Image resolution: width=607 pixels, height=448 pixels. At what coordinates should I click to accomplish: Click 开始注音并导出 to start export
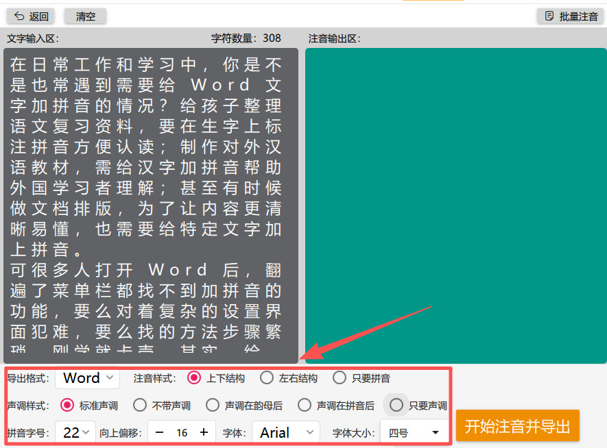coord(518,425)
